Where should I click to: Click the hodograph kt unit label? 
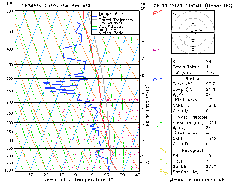point(174,13)
